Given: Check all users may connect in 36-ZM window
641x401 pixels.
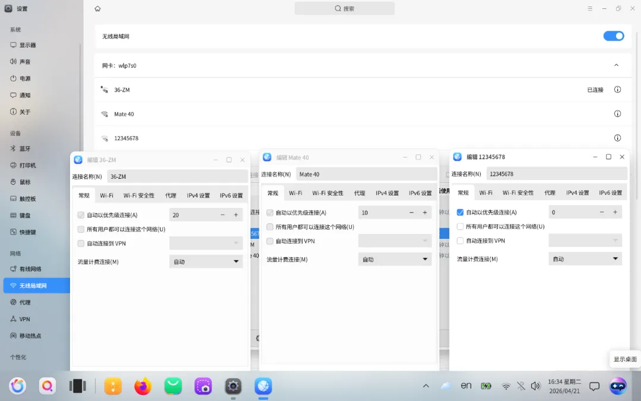Looking at the screenshot, I should click(x=81, y=229).
